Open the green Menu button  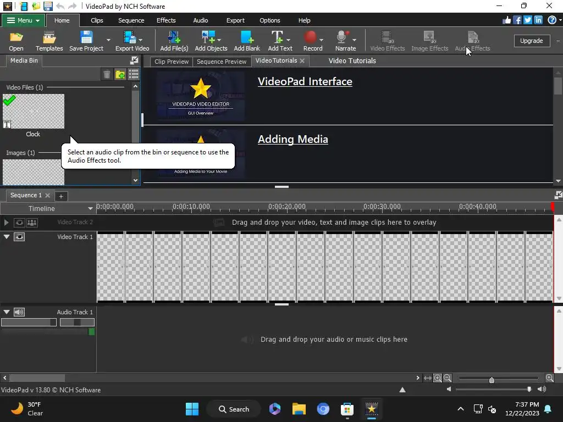click(x=23, y=20)
